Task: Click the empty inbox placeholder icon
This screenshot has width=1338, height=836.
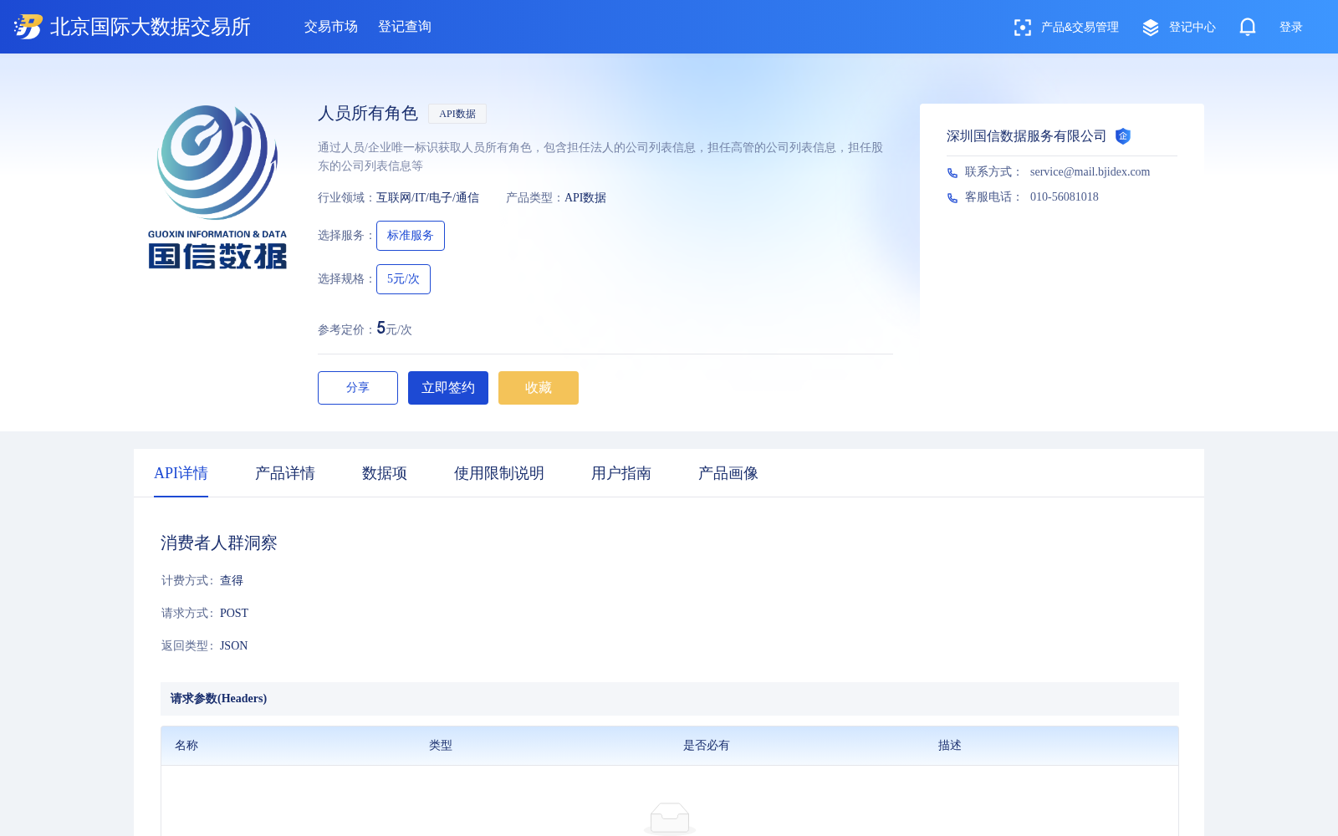Action: click(670, 818)
